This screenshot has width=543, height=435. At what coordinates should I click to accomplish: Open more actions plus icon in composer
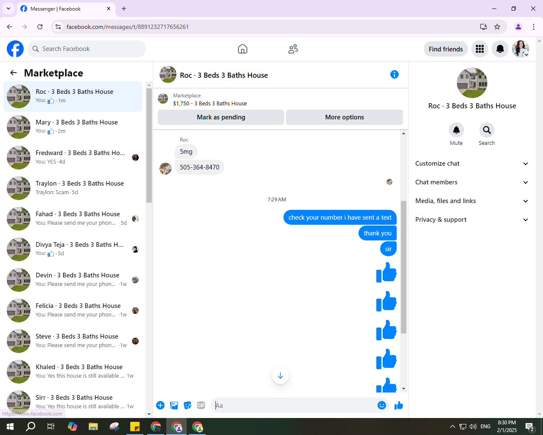tap(160, 405)
